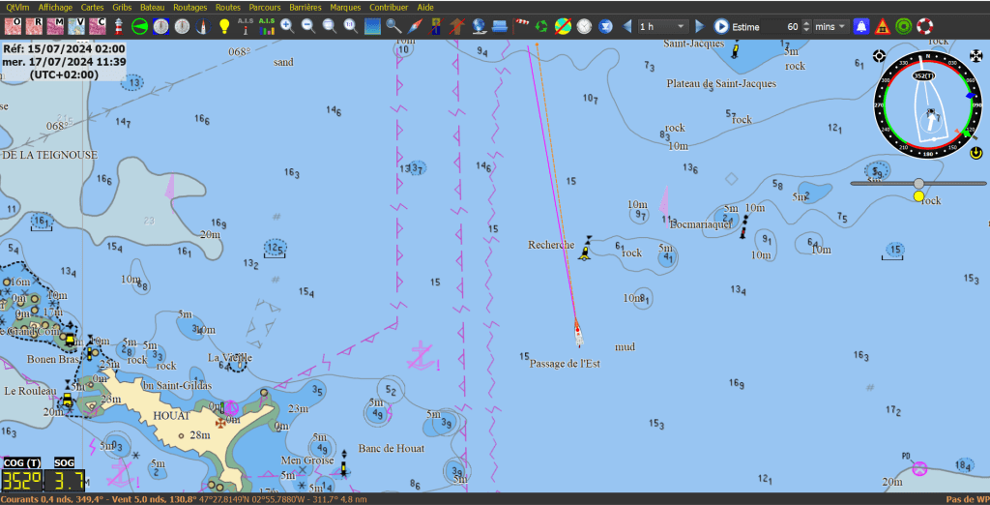Open the 'mins' units dropdown
990x505 pixels.
click(830, 26)
